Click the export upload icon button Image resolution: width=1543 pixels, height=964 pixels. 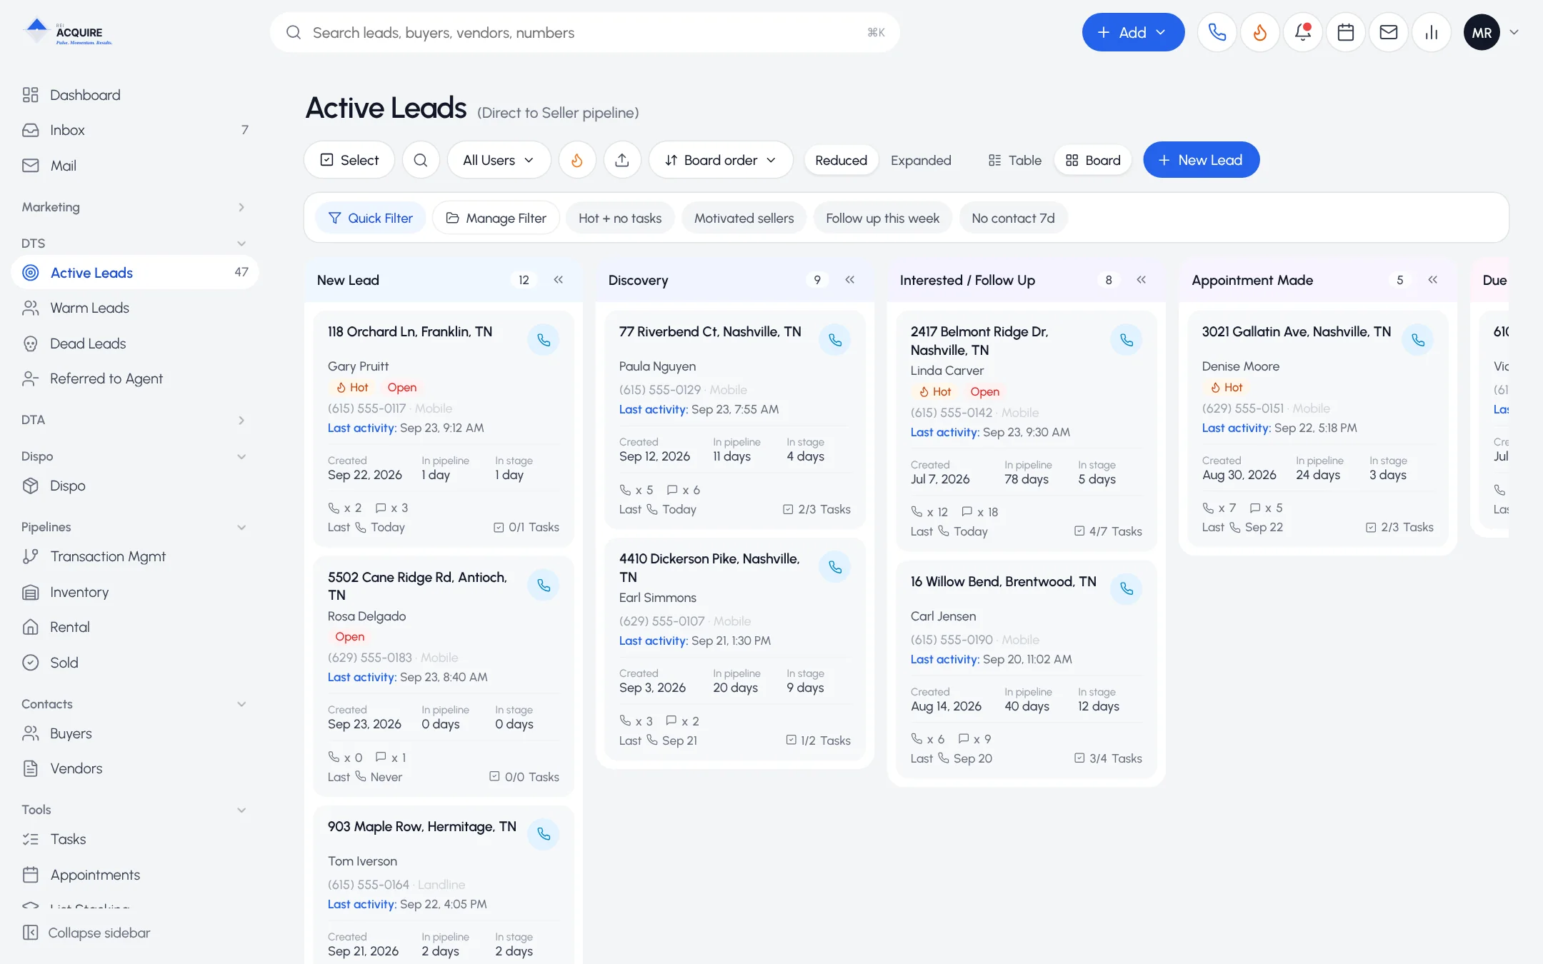click(622, 160)
